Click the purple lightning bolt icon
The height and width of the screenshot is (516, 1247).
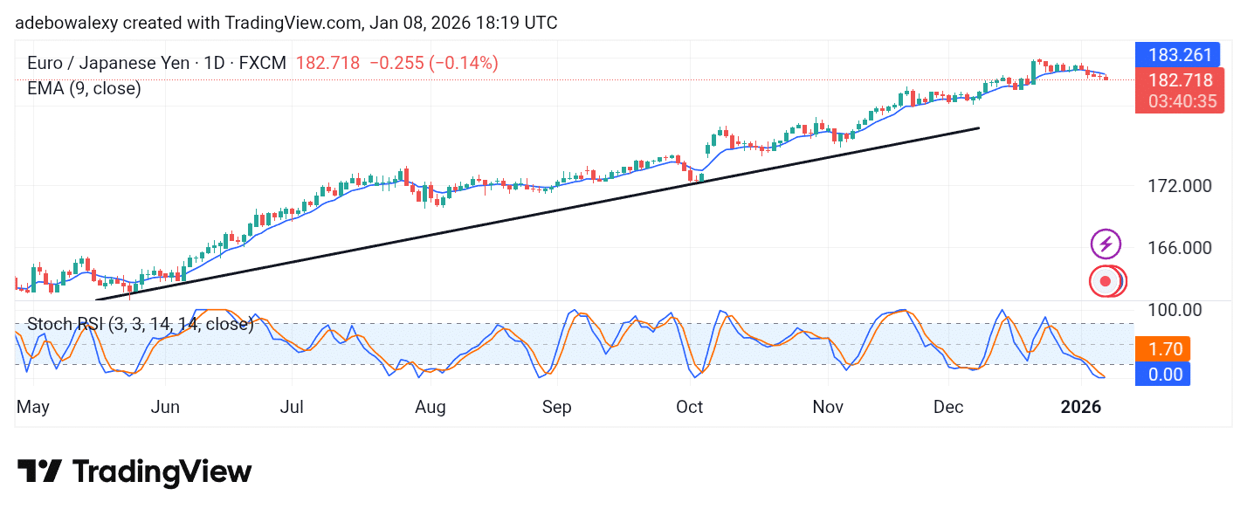tap(1106, 244)
